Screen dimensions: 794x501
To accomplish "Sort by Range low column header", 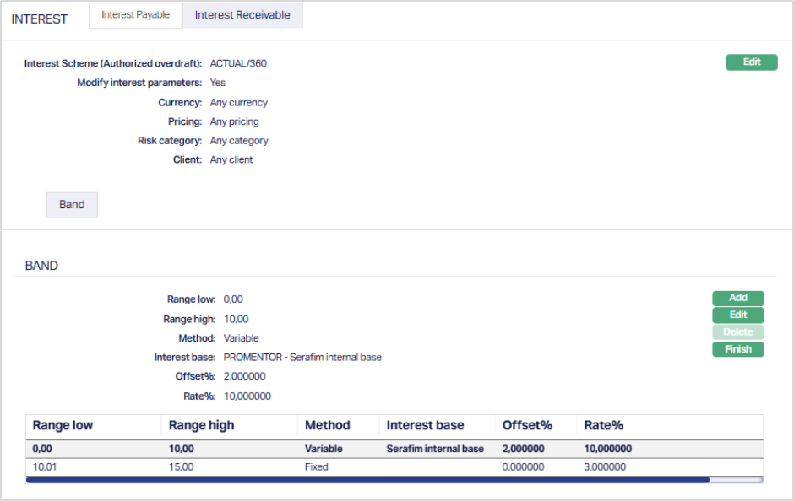I will tap(63, 426).
